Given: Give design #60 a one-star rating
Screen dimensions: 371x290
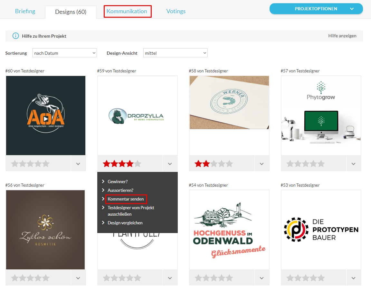Looking at the screenshot, I should 15,164.
